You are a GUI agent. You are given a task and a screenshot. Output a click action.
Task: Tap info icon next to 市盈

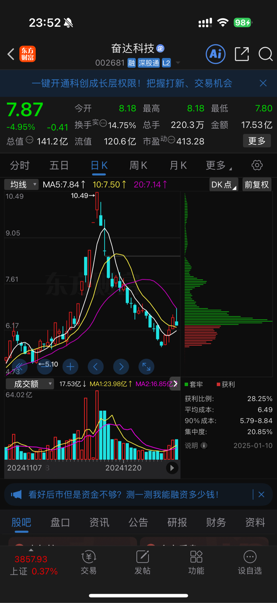(172, 140)
